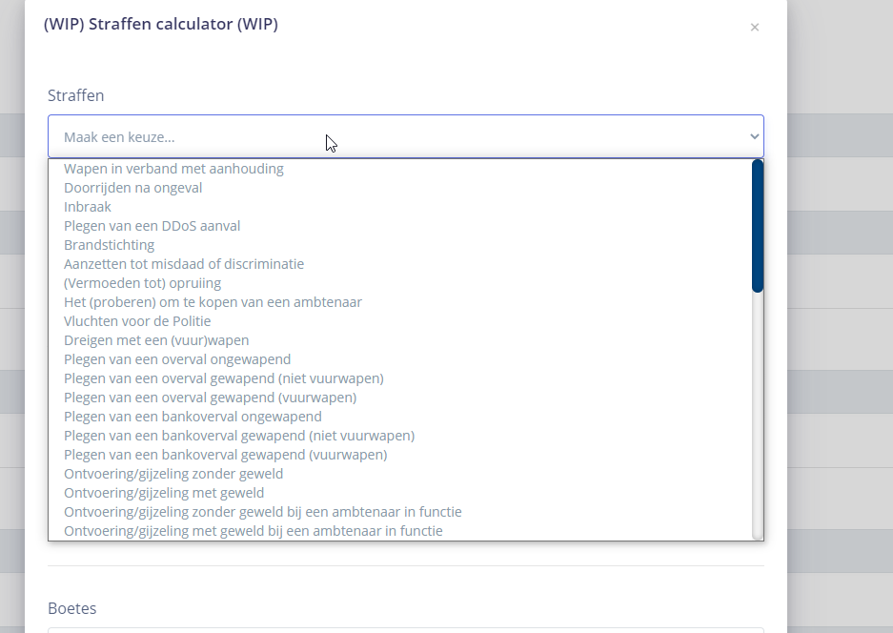This screenshot has width=893, height=633.
Task: Close the Straffen calculator dialog
Action: tap(754, 28)
